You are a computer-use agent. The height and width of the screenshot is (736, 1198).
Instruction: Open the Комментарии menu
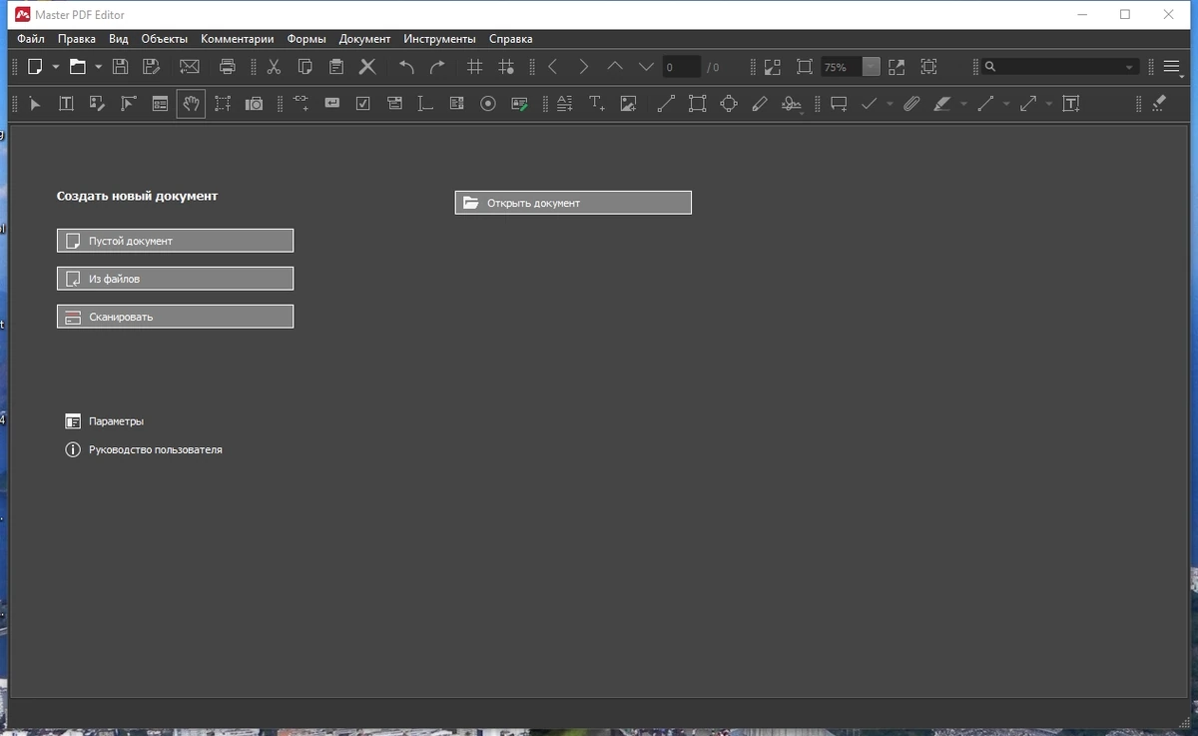click(x=238, y=39)
